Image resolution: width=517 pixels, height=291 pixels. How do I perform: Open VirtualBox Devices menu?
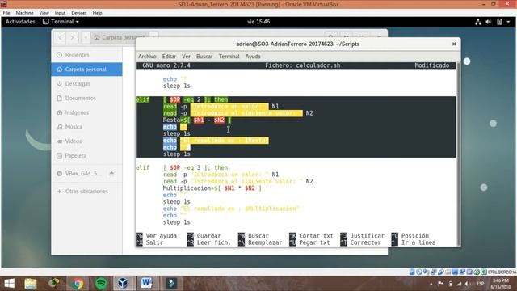click(79, 13)
